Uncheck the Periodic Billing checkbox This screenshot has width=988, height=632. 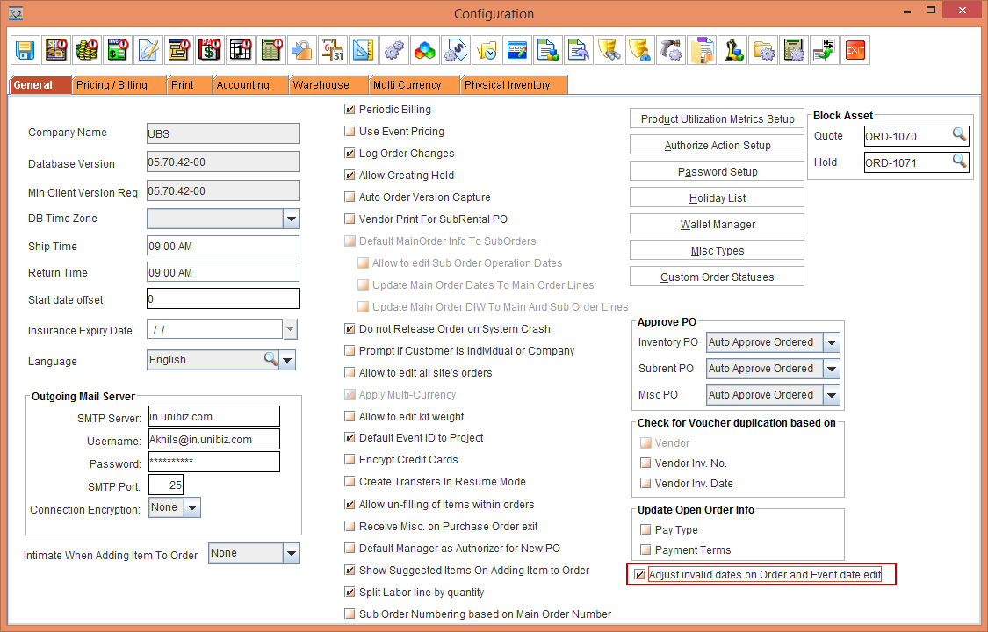pos(350,110)
